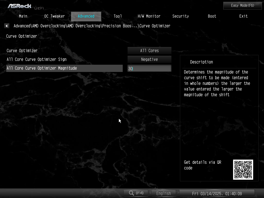Open the Security tab
264x198 pixels.
(x=180, y=16)
